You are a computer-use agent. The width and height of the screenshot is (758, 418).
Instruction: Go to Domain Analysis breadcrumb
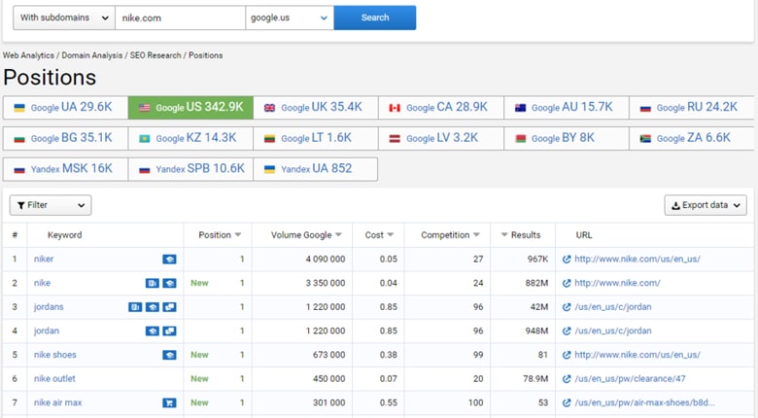[92, 55]
